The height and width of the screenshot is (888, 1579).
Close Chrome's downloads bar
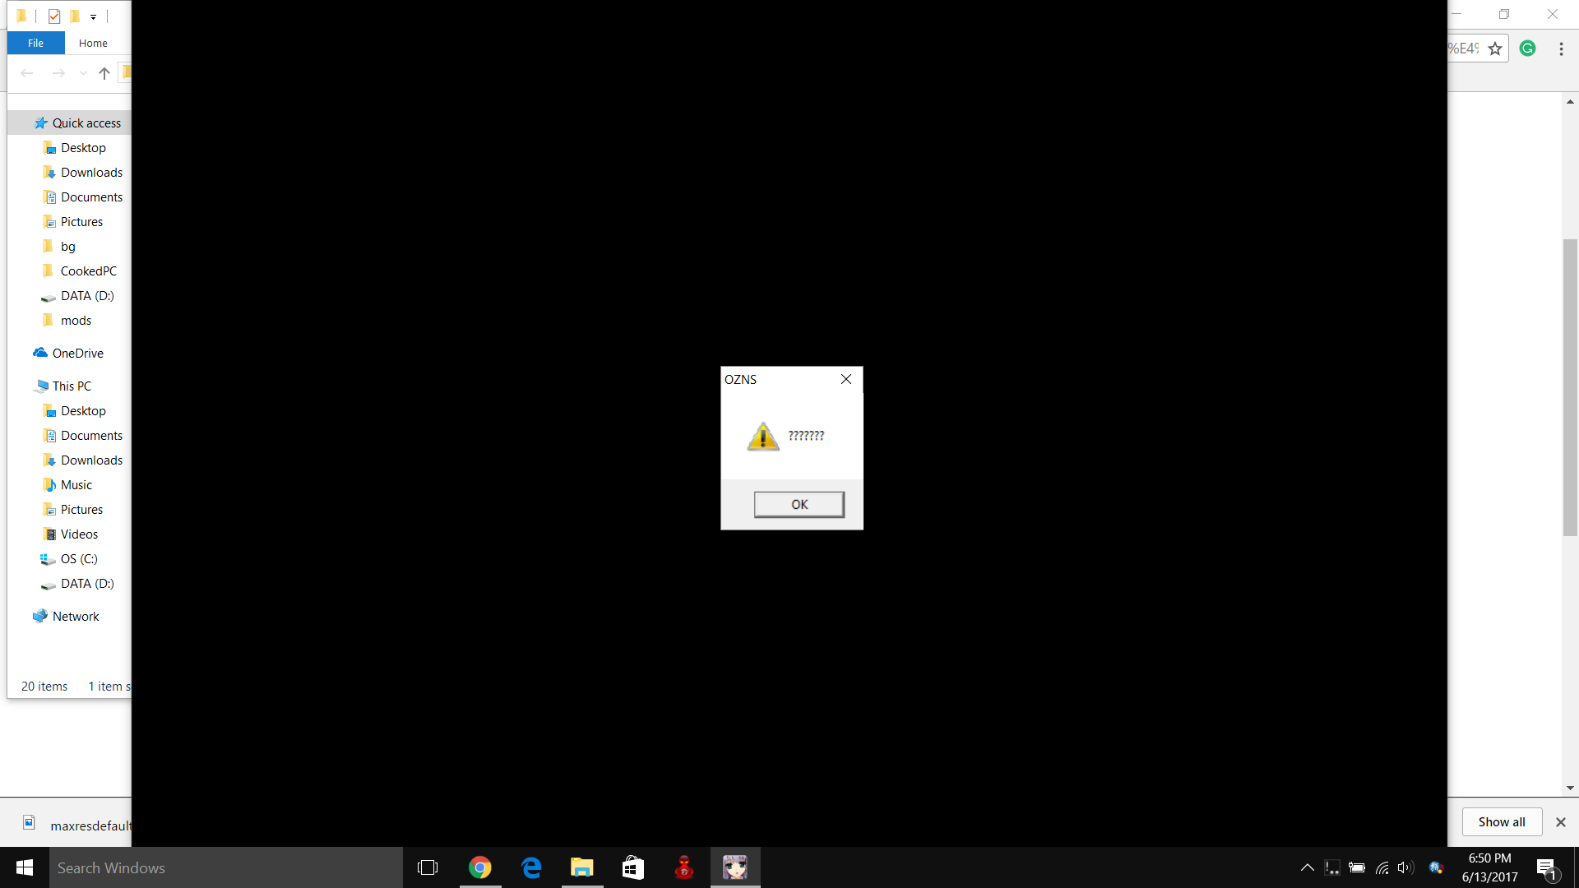pyautogui.click(x=1560, y=821)
